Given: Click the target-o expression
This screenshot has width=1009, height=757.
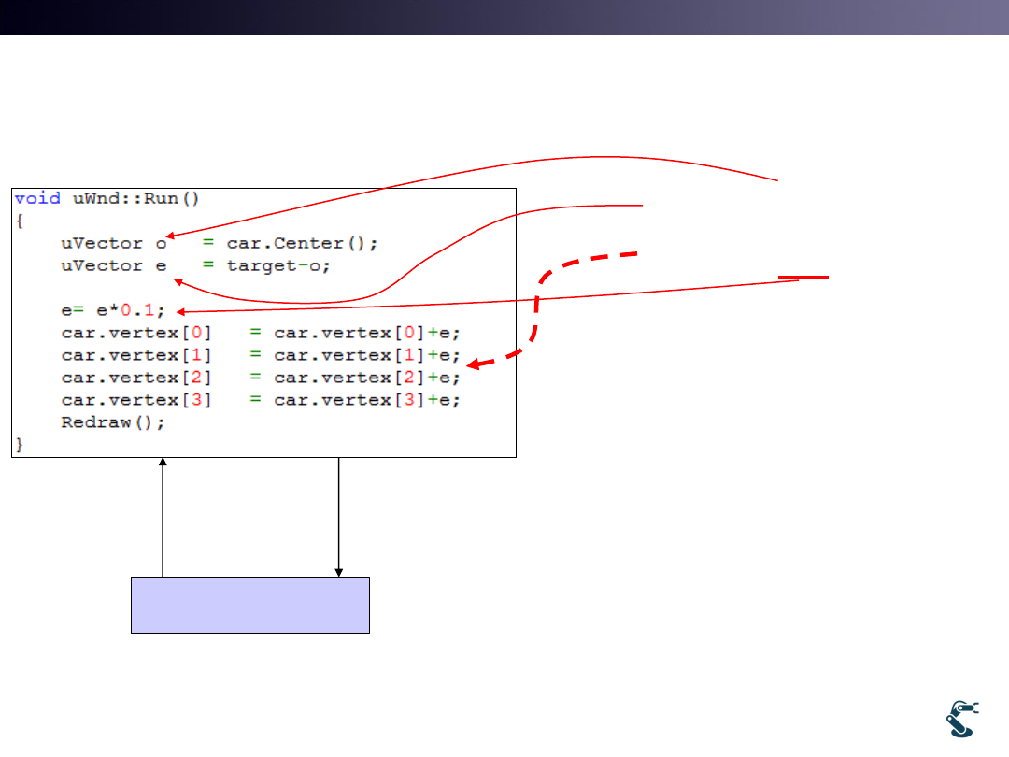Looking at the screenshot, I should [x=278, y=265].
